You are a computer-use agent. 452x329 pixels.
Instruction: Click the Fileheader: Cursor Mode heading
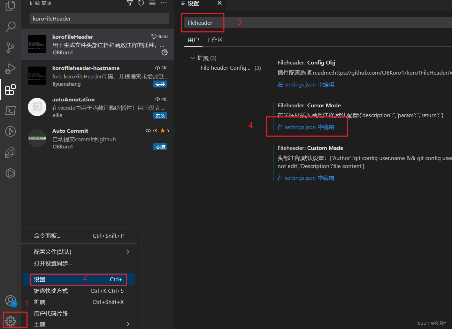tap(309, 106)
